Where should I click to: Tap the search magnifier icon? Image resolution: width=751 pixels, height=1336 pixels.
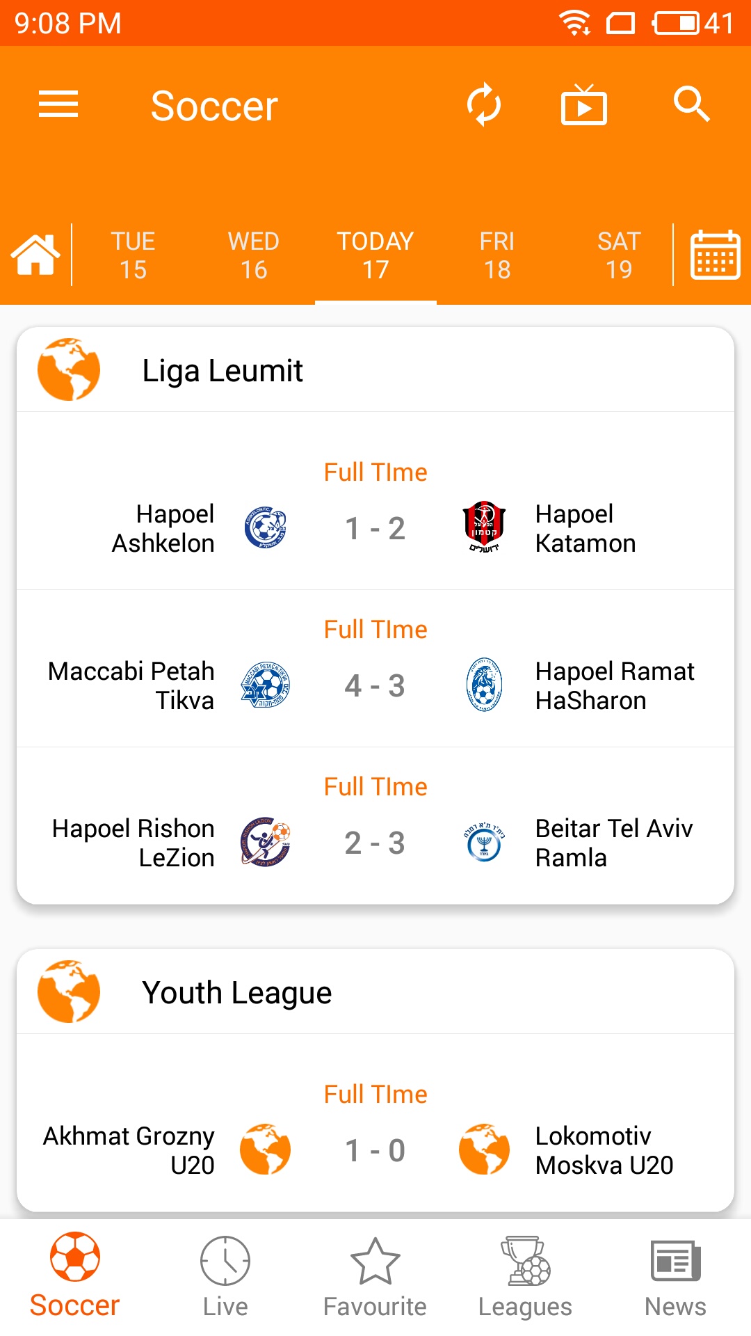691,104
